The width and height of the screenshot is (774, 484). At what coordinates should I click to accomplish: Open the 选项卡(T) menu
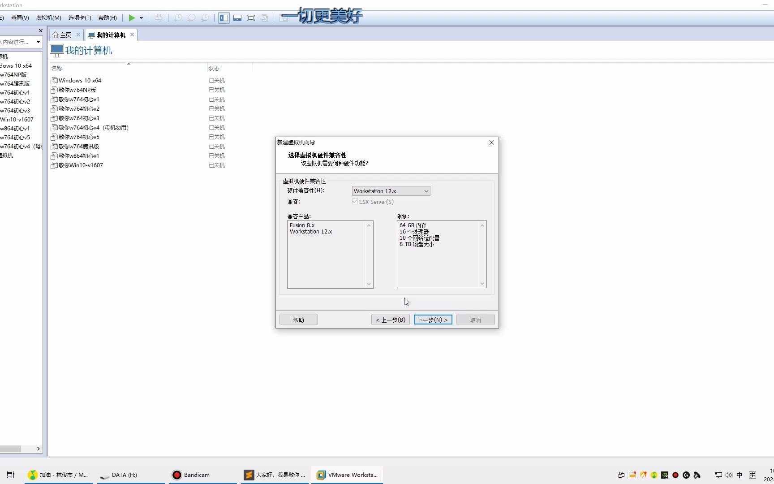[80, 18]
